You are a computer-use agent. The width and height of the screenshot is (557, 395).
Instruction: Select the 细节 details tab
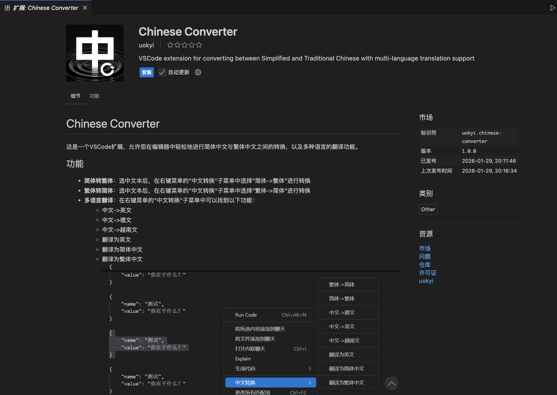pyautogui.click(x=76, y=96)
